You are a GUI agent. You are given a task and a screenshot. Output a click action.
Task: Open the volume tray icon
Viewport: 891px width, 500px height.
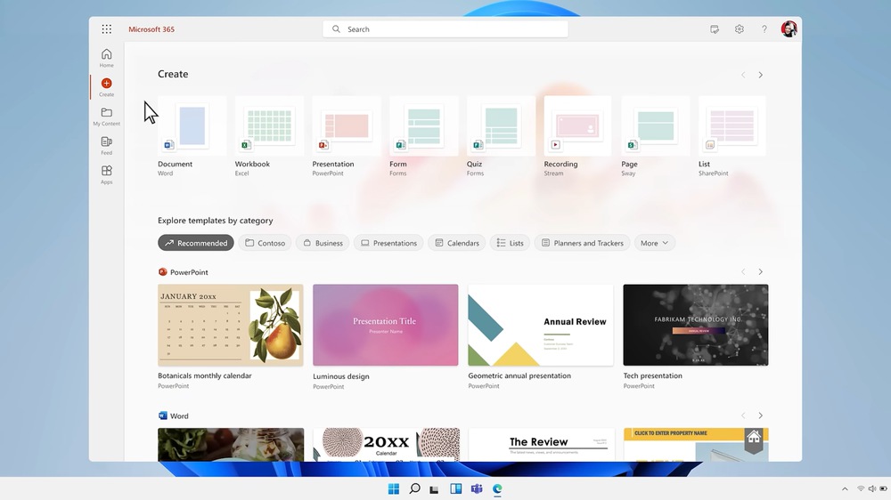(x=871, y=488)
